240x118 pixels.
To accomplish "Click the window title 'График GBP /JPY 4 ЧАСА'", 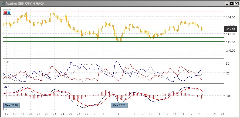I will coord(25,4).
